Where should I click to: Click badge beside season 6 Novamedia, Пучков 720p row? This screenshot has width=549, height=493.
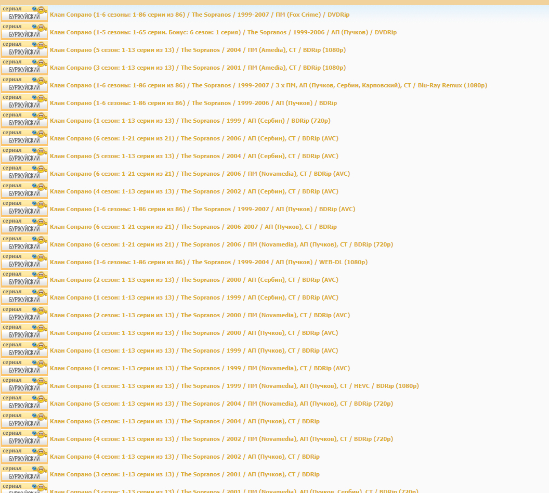click(24, 244)
